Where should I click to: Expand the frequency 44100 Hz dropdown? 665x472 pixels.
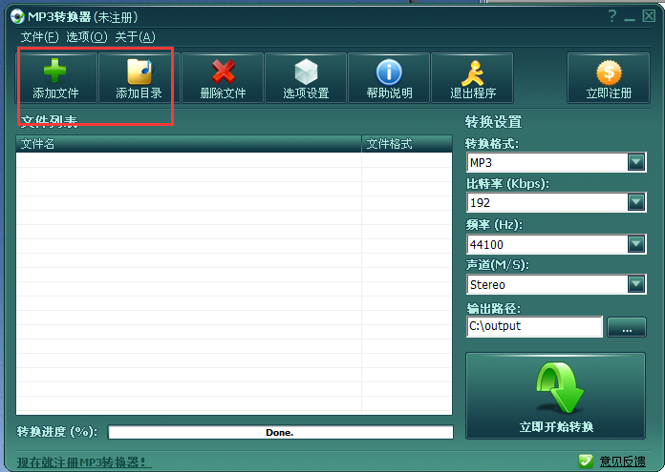636,244
